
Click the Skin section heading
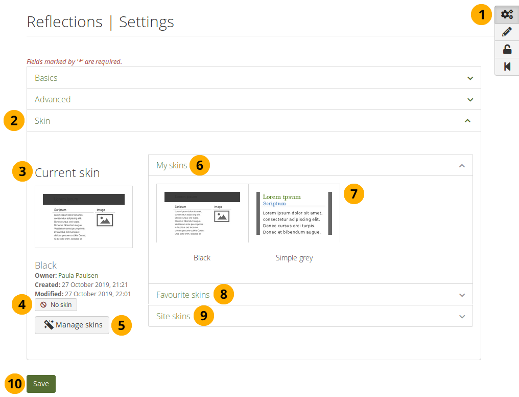click(42, 121)
